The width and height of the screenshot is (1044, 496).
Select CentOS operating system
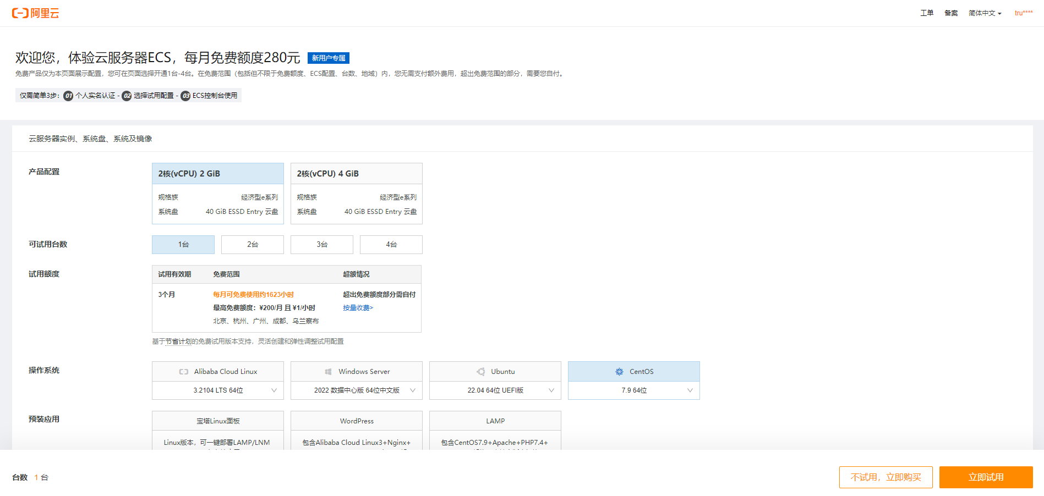point(634,372)
